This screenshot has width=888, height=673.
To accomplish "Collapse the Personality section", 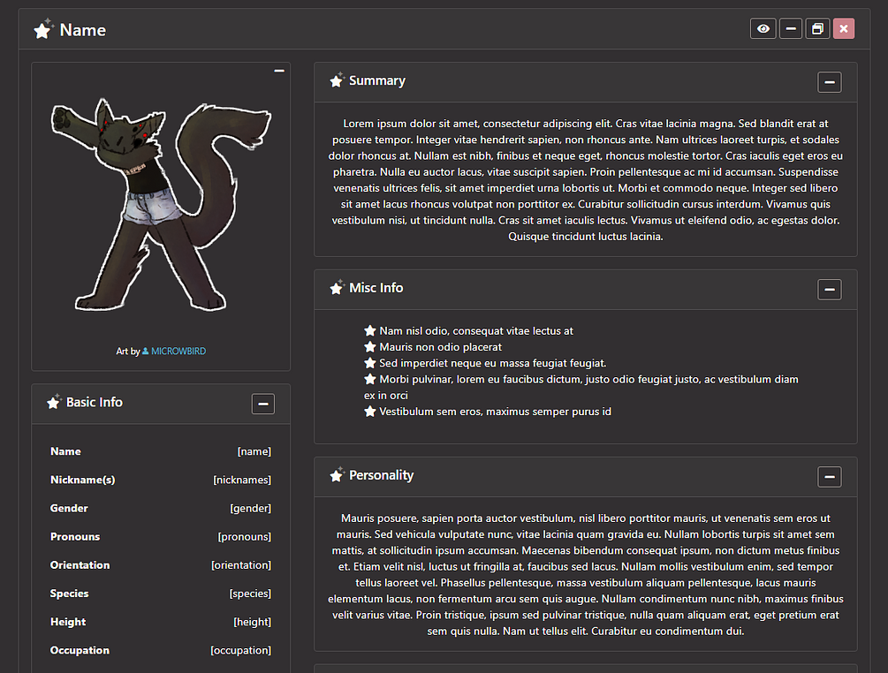I will (829, 477).
